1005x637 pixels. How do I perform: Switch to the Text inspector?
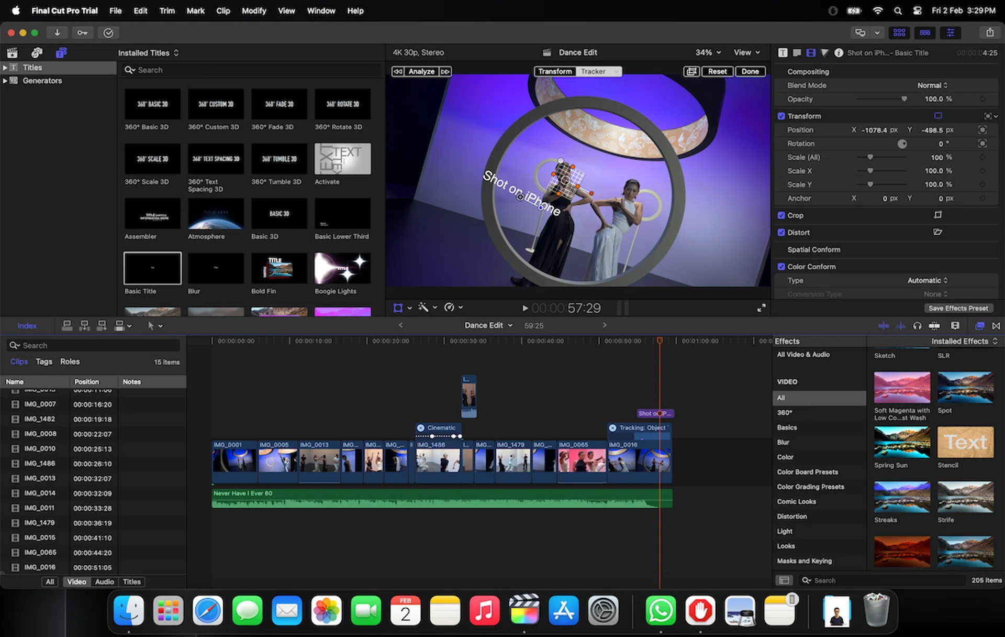[x=783, y=52]
